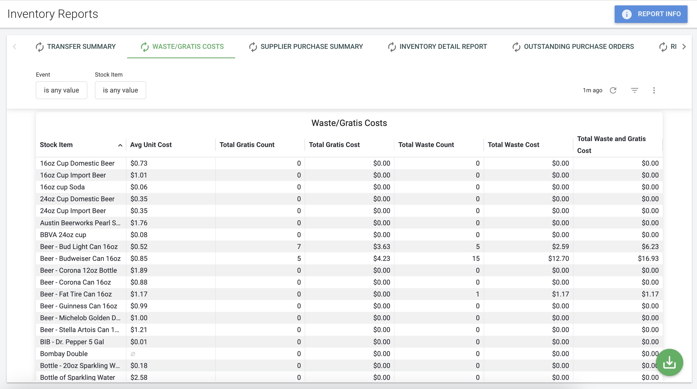Click the info icon inside Report Info button

click(627, 14)
